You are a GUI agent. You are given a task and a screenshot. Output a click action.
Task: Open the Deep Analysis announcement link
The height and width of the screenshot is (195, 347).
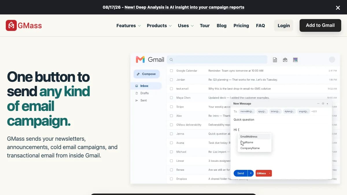[184, 7]
